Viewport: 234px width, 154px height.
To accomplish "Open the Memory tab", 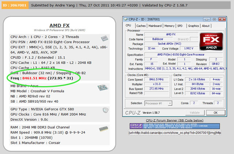I will (169, 26).
